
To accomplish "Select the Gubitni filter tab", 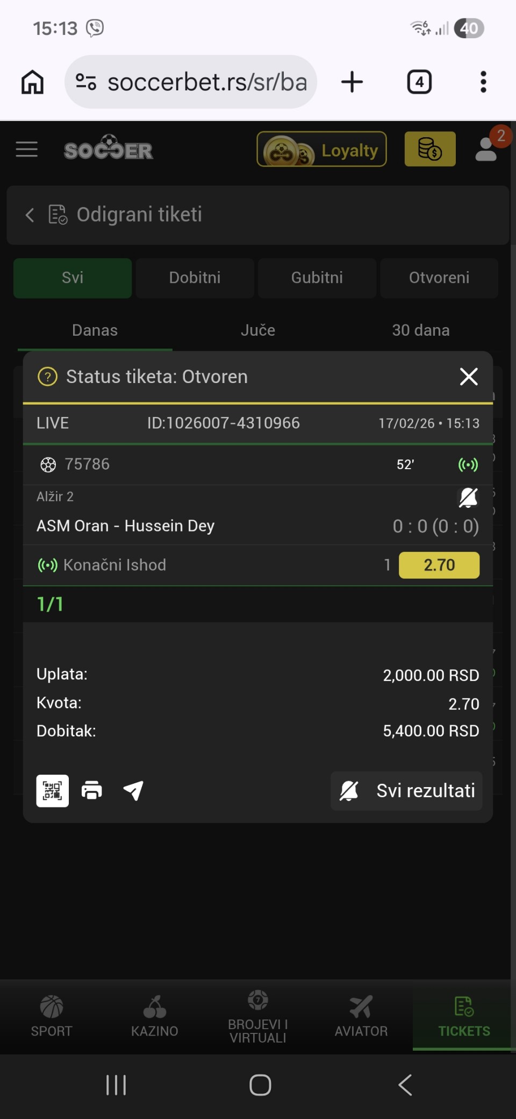I will pos(317,278).
